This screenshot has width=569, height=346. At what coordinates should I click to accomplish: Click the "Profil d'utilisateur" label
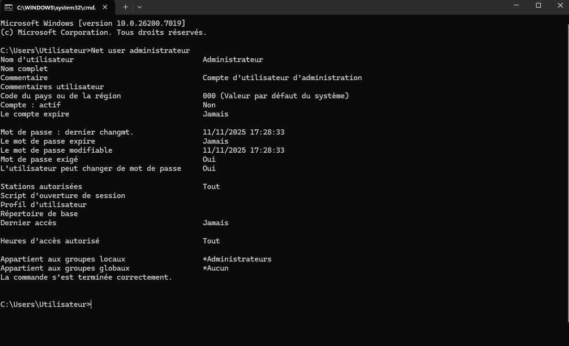44,204
